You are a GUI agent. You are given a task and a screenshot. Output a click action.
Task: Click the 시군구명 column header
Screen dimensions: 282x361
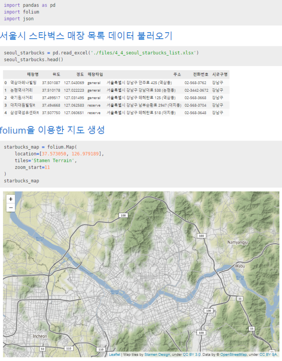coord(220,74)
